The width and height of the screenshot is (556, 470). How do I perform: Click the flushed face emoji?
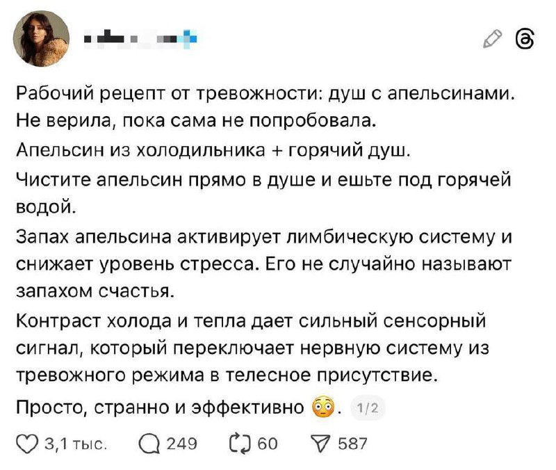coord(322,407)
